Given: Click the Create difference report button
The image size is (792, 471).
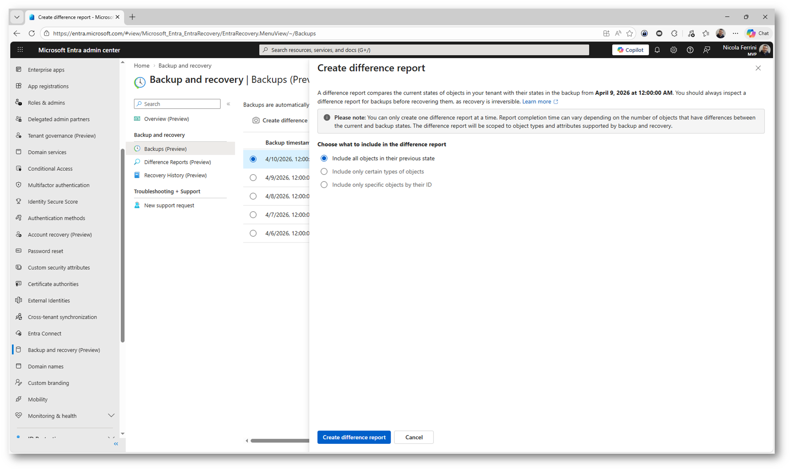Looking at the screenshot, I should (x=354, y=437).
